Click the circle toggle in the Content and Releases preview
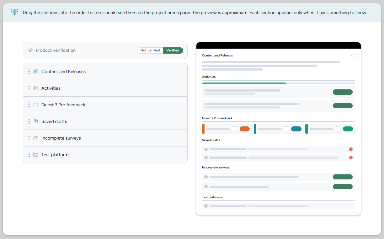Image resolution: width=384 pixels, height=239 pixels. point(353,56)
